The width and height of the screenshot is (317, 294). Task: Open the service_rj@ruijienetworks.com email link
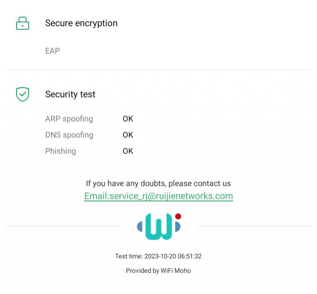pyautogui.click(x=158, y=196)
